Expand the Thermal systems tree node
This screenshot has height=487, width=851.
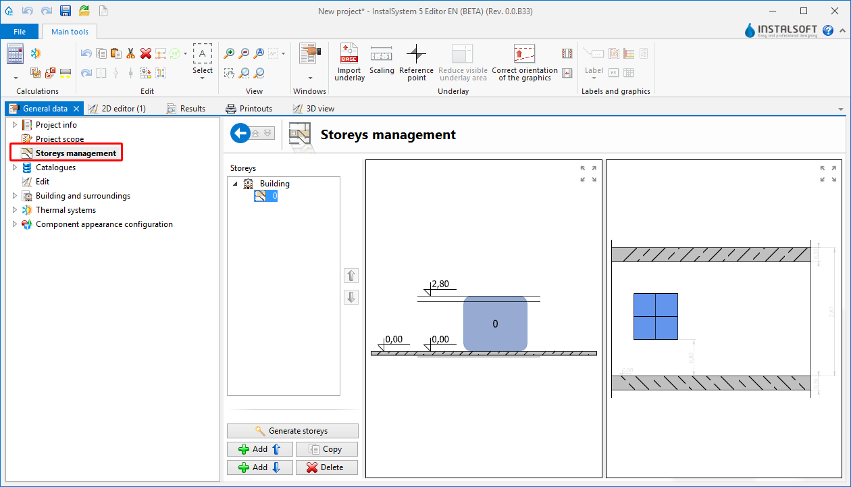point(15,210)
